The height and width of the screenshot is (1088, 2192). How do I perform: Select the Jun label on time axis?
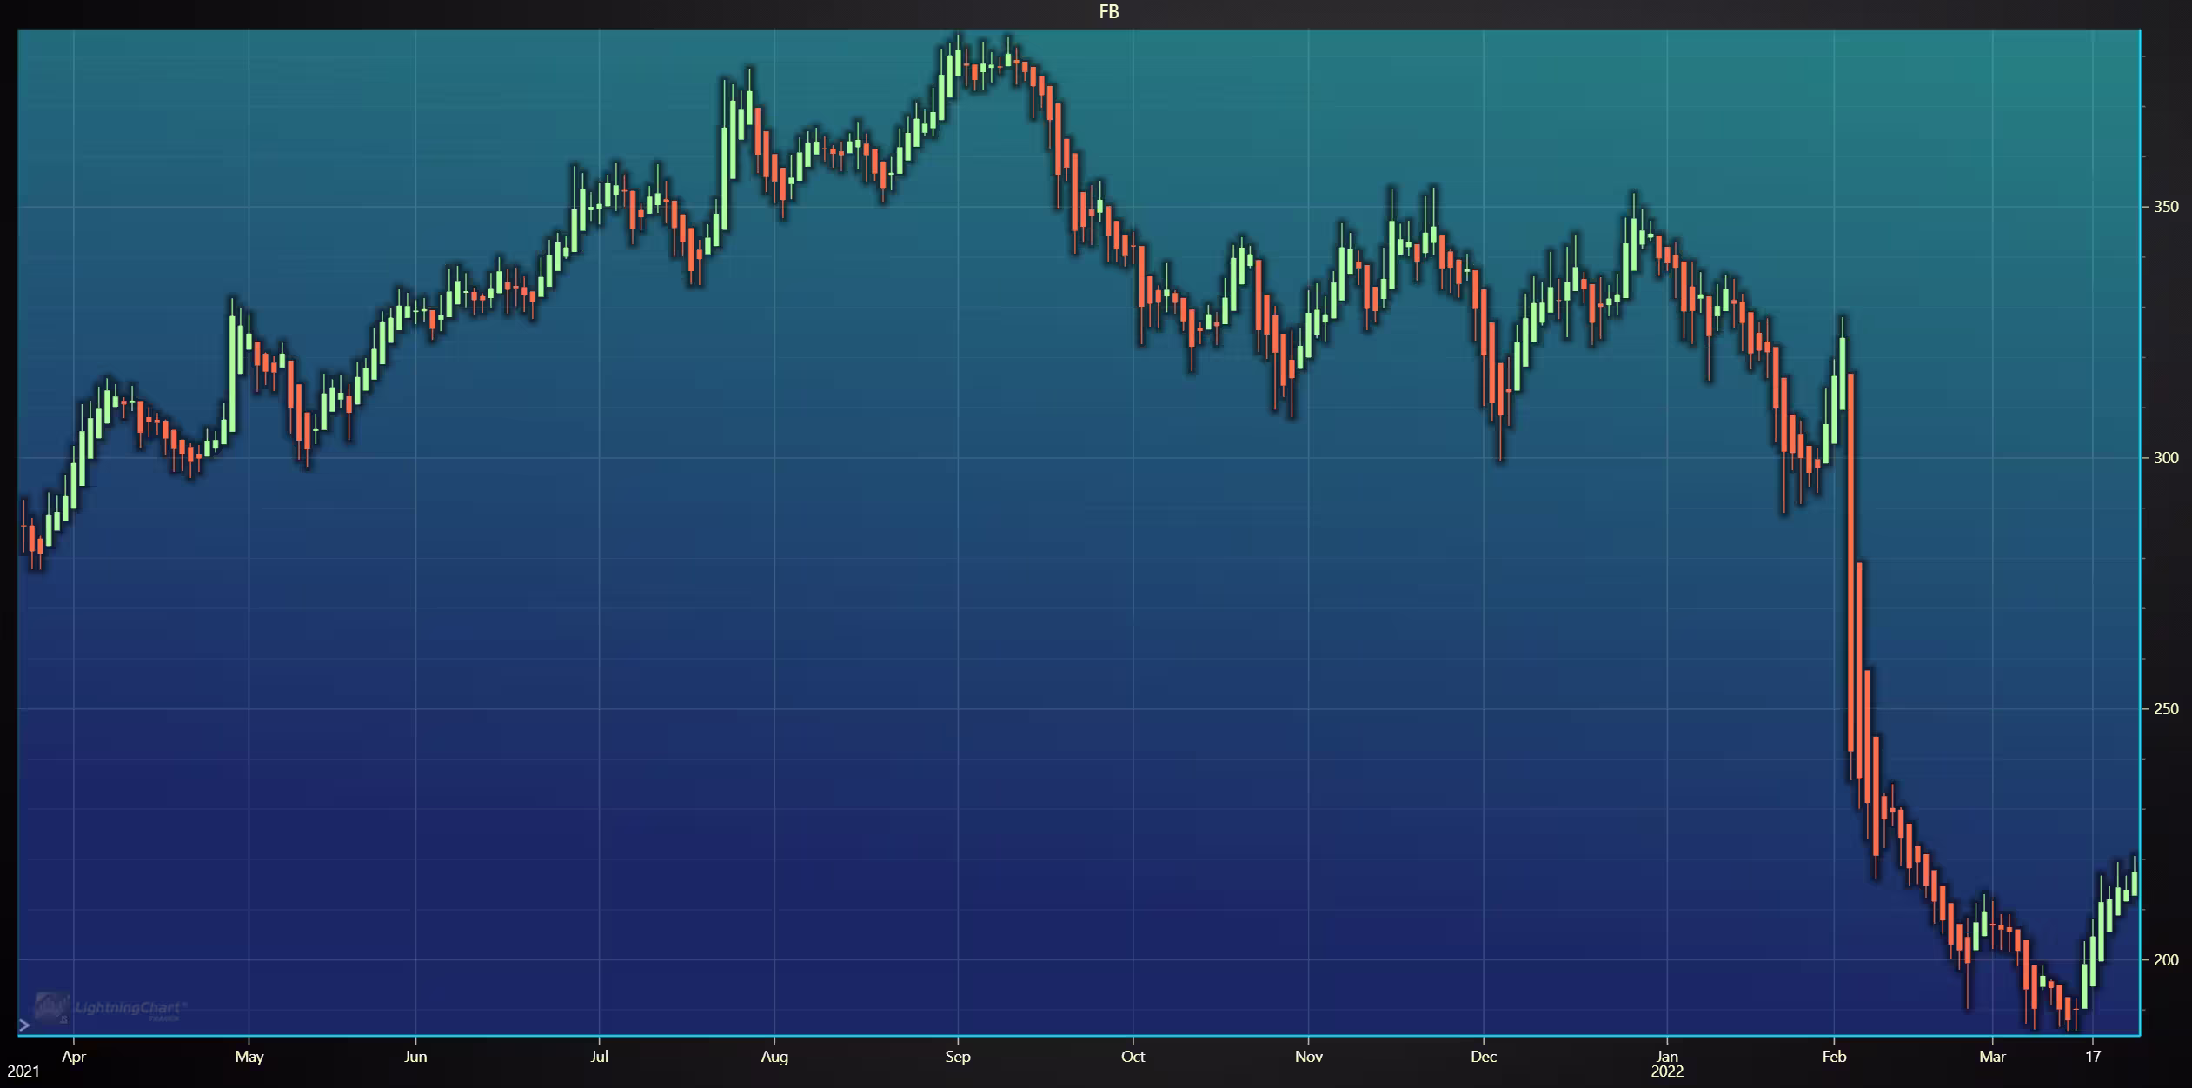pos(416,1057)
